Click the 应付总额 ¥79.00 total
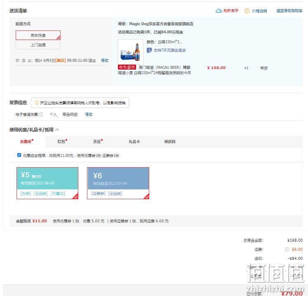 pyautogui.click(x=292, y=294)
